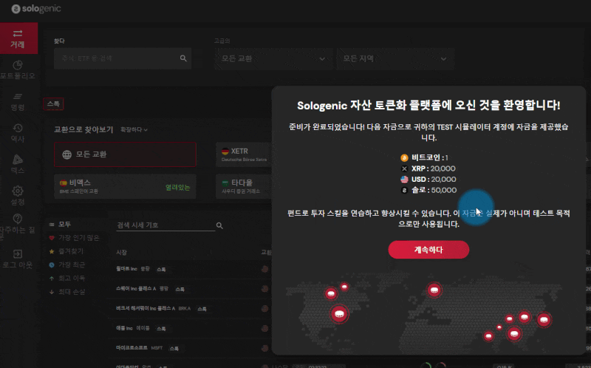The width and height of the screenshot is (591, 368).
Task: Click the ticker search magnifier icon
Action: 219,225
